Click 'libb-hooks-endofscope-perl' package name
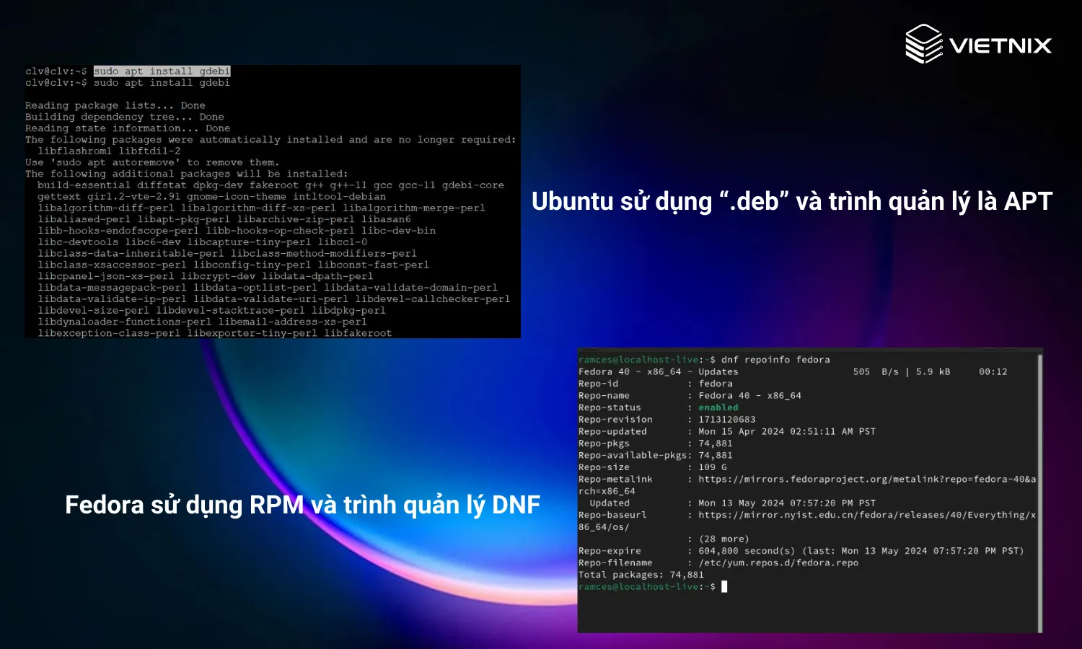The image size is (1082, 649). (x=118, y=231)
